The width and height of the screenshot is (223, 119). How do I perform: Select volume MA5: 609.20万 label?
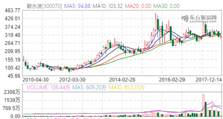click(x=85, y=88)
